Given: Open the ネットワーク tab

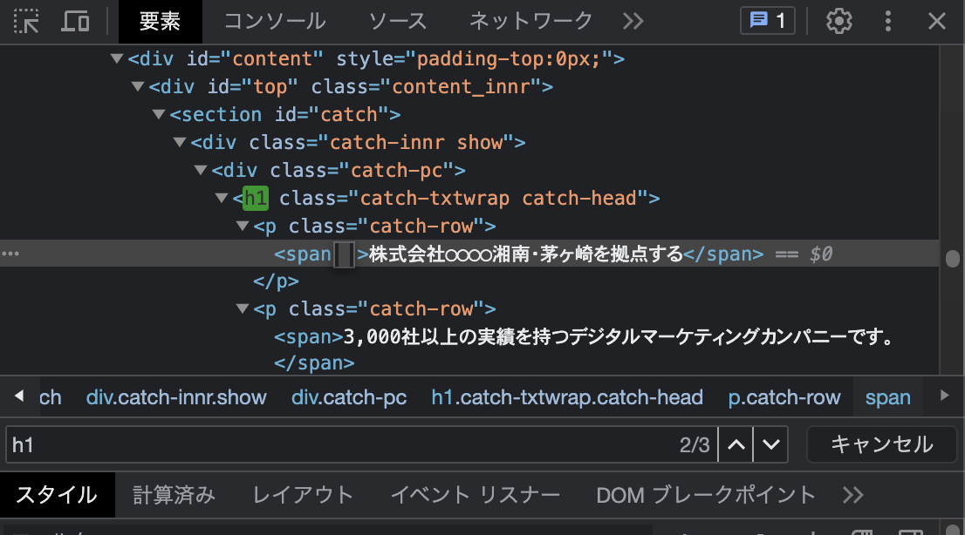Looking at the screenshot, I should tap(530, 21).
